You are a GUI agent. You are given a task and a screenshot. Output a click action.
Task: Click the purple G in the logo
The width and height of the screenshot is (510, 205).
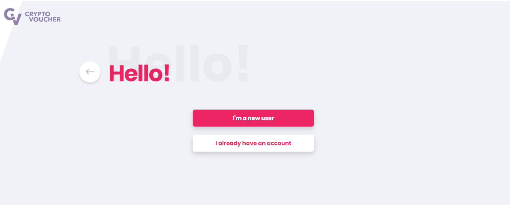pyautogui.click(x=9, y=14)
